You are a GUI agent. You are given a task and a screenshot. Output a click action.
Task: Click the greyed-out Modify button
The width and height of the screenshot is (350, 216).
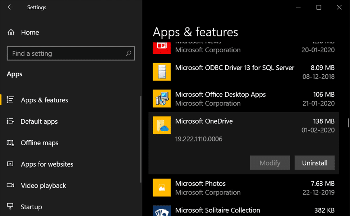click(270, 163)
